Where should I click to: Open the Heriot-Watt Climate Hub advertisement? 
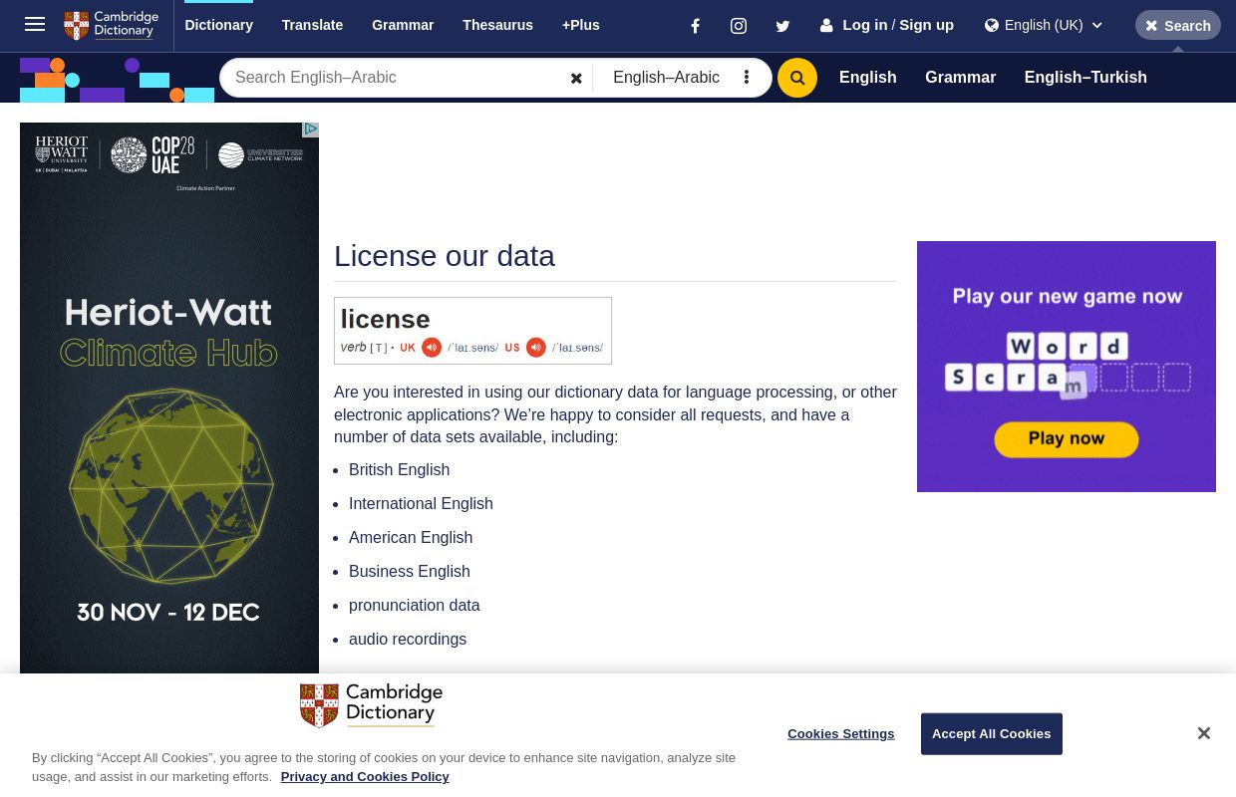coord(169,398)
